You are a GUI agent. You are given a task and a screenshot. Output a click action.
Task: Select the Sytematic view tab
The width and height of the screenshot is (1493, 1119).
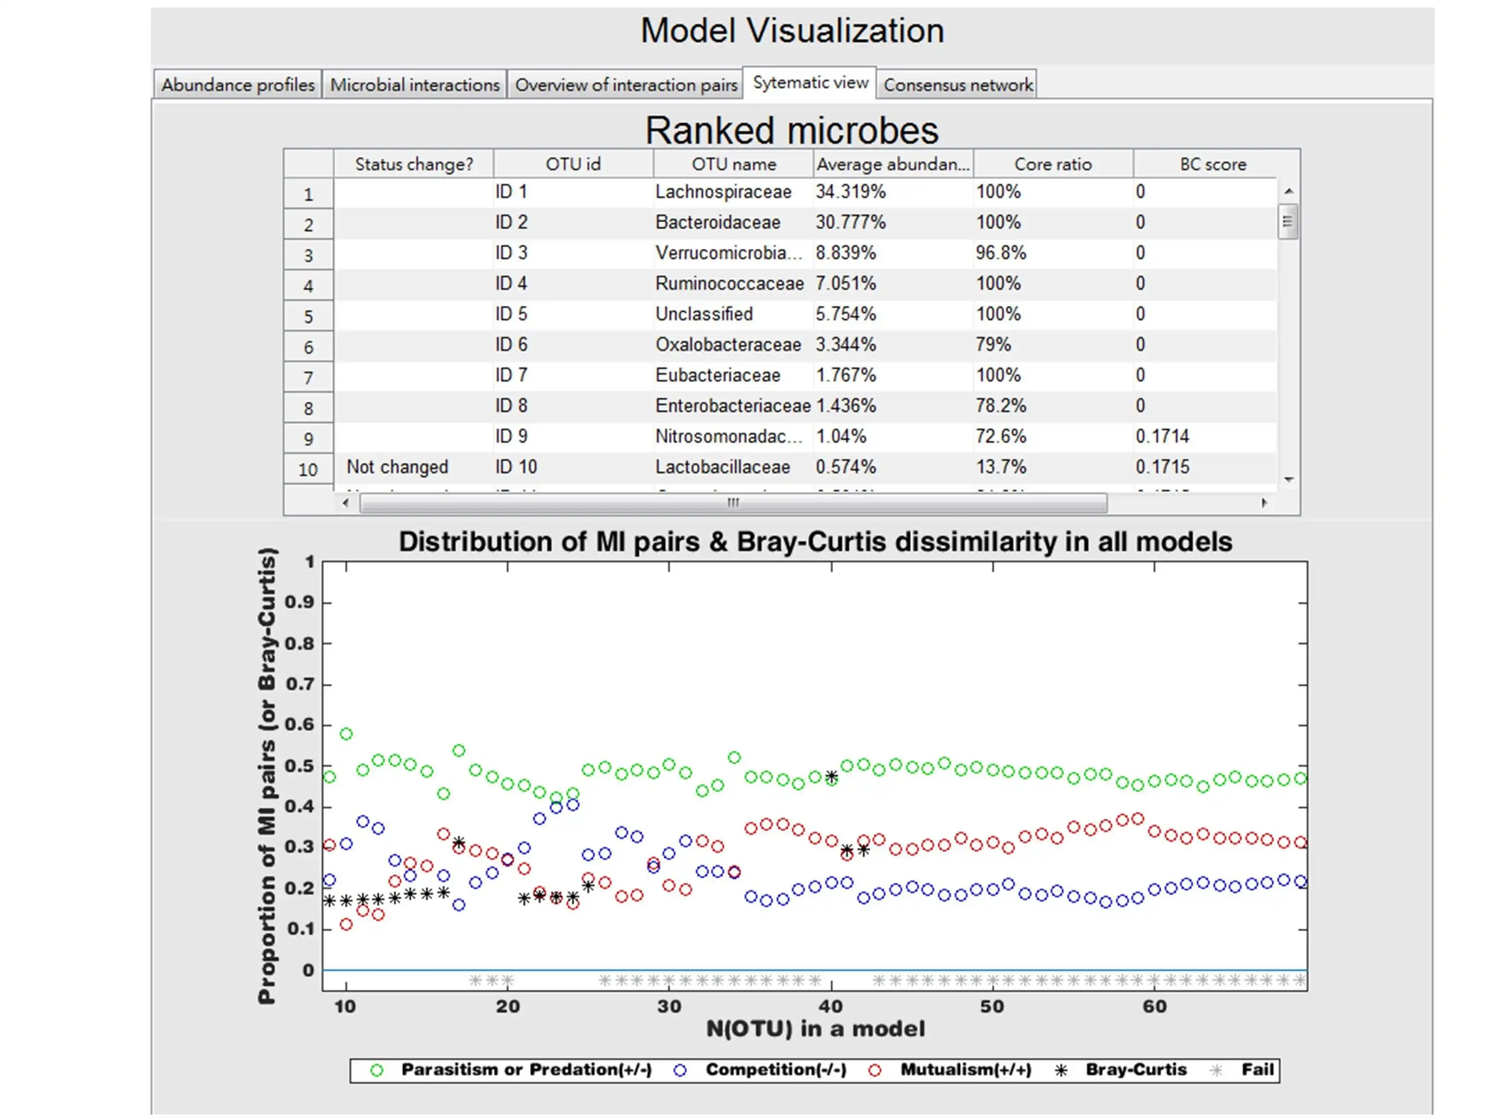[810, 82]
